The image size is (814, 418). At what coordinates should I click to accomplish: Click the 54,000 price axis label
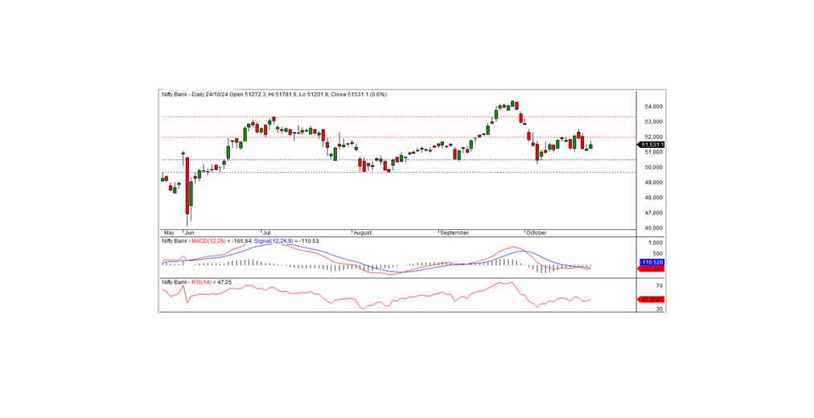click(652, 107)
